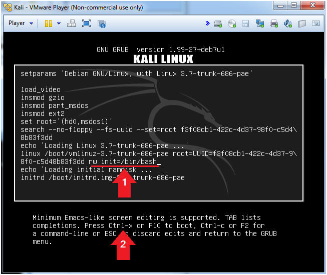Pause the virtual machine with the yellow pause icon
The width and height of the screenshot is (327, 275).
[49, 23]
